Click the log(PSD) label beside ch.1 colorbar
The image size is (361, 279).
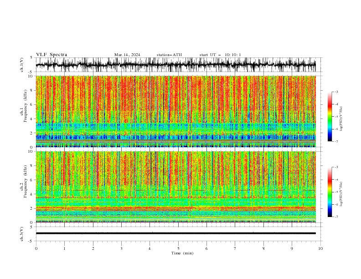[x=341, y=119]
